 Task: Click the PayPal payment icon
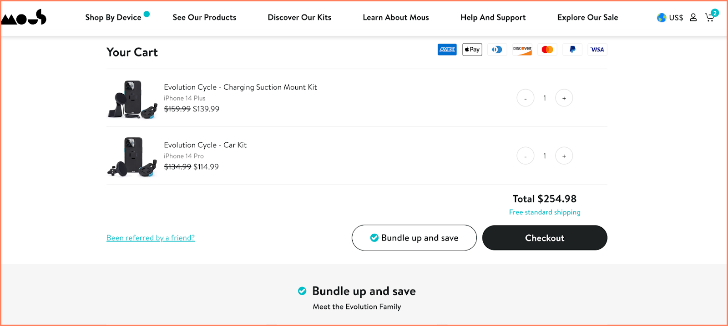[572, 50]
